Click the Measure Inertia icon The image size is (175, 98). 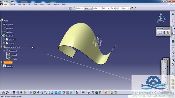(168, 33)
